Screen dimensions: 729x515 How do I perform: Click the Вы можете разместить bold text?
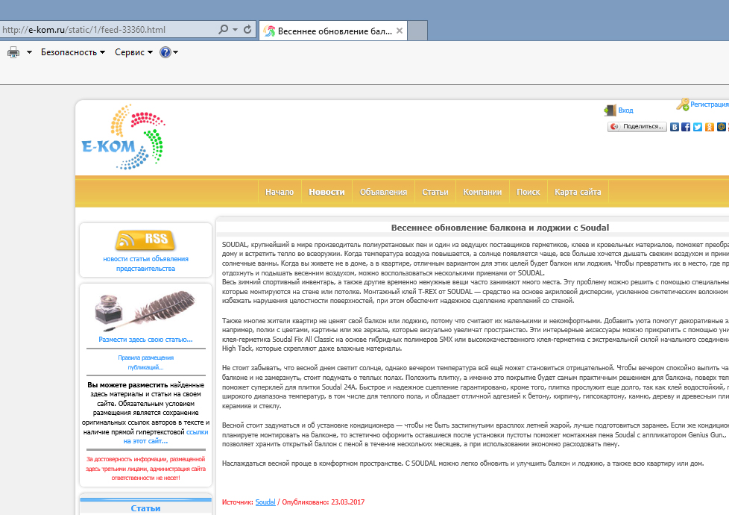(x=127, y=385)
